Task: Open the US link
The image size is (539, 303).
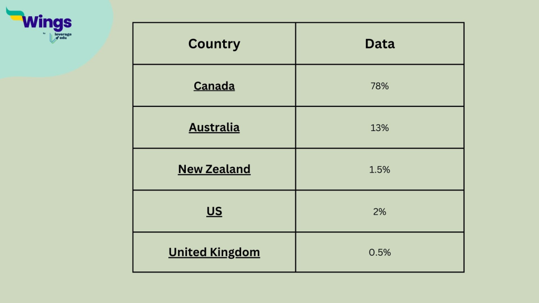Action: [214, 211]
